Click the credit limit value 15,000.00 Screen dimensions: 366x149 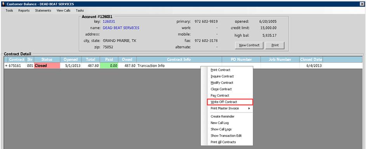pos(268,28)
